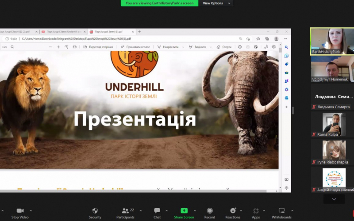Zoom out the PDF with minus

click(50, 47)
